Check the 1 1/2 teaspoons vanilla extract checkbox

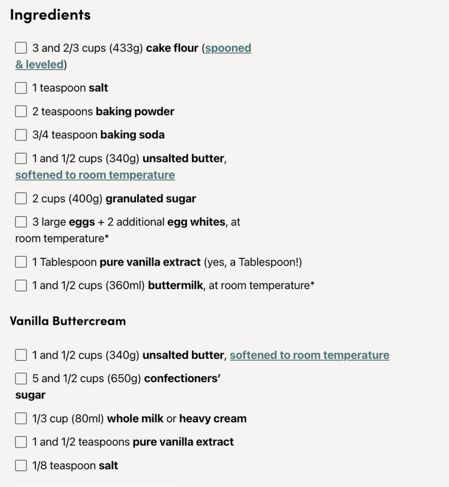point(21,442)
